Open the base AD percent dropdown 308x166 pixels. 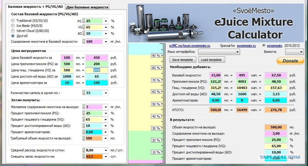pyautogui.click(x=106, y=34)
